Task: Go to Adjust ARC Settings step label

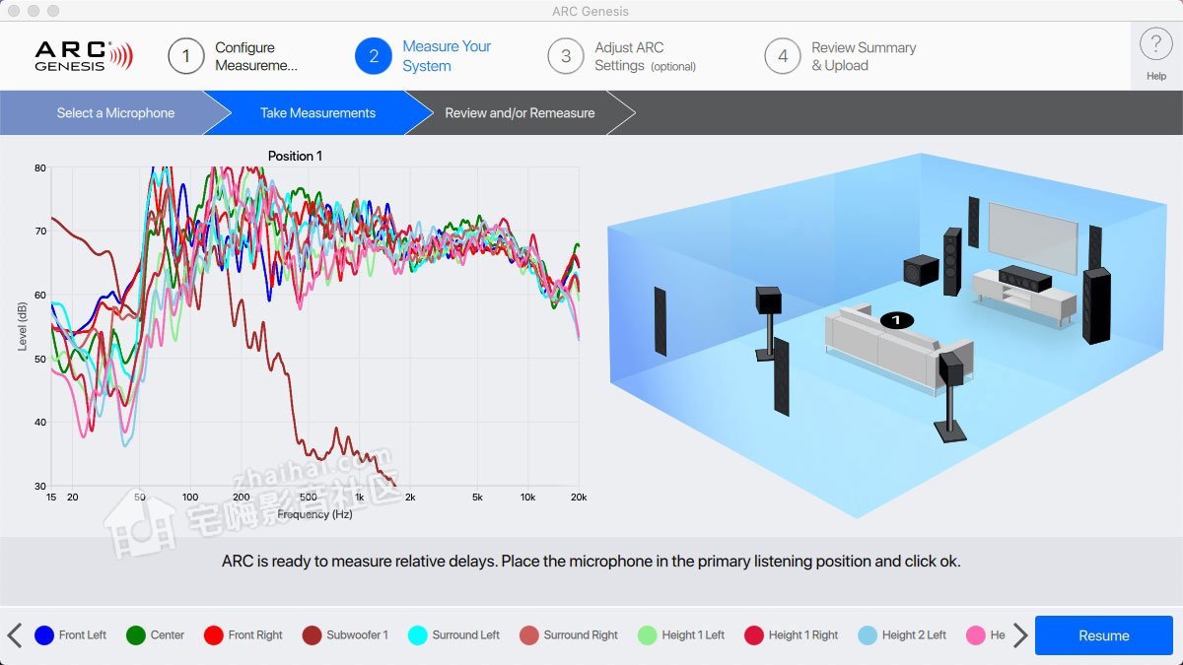Action: coord(645,56)
